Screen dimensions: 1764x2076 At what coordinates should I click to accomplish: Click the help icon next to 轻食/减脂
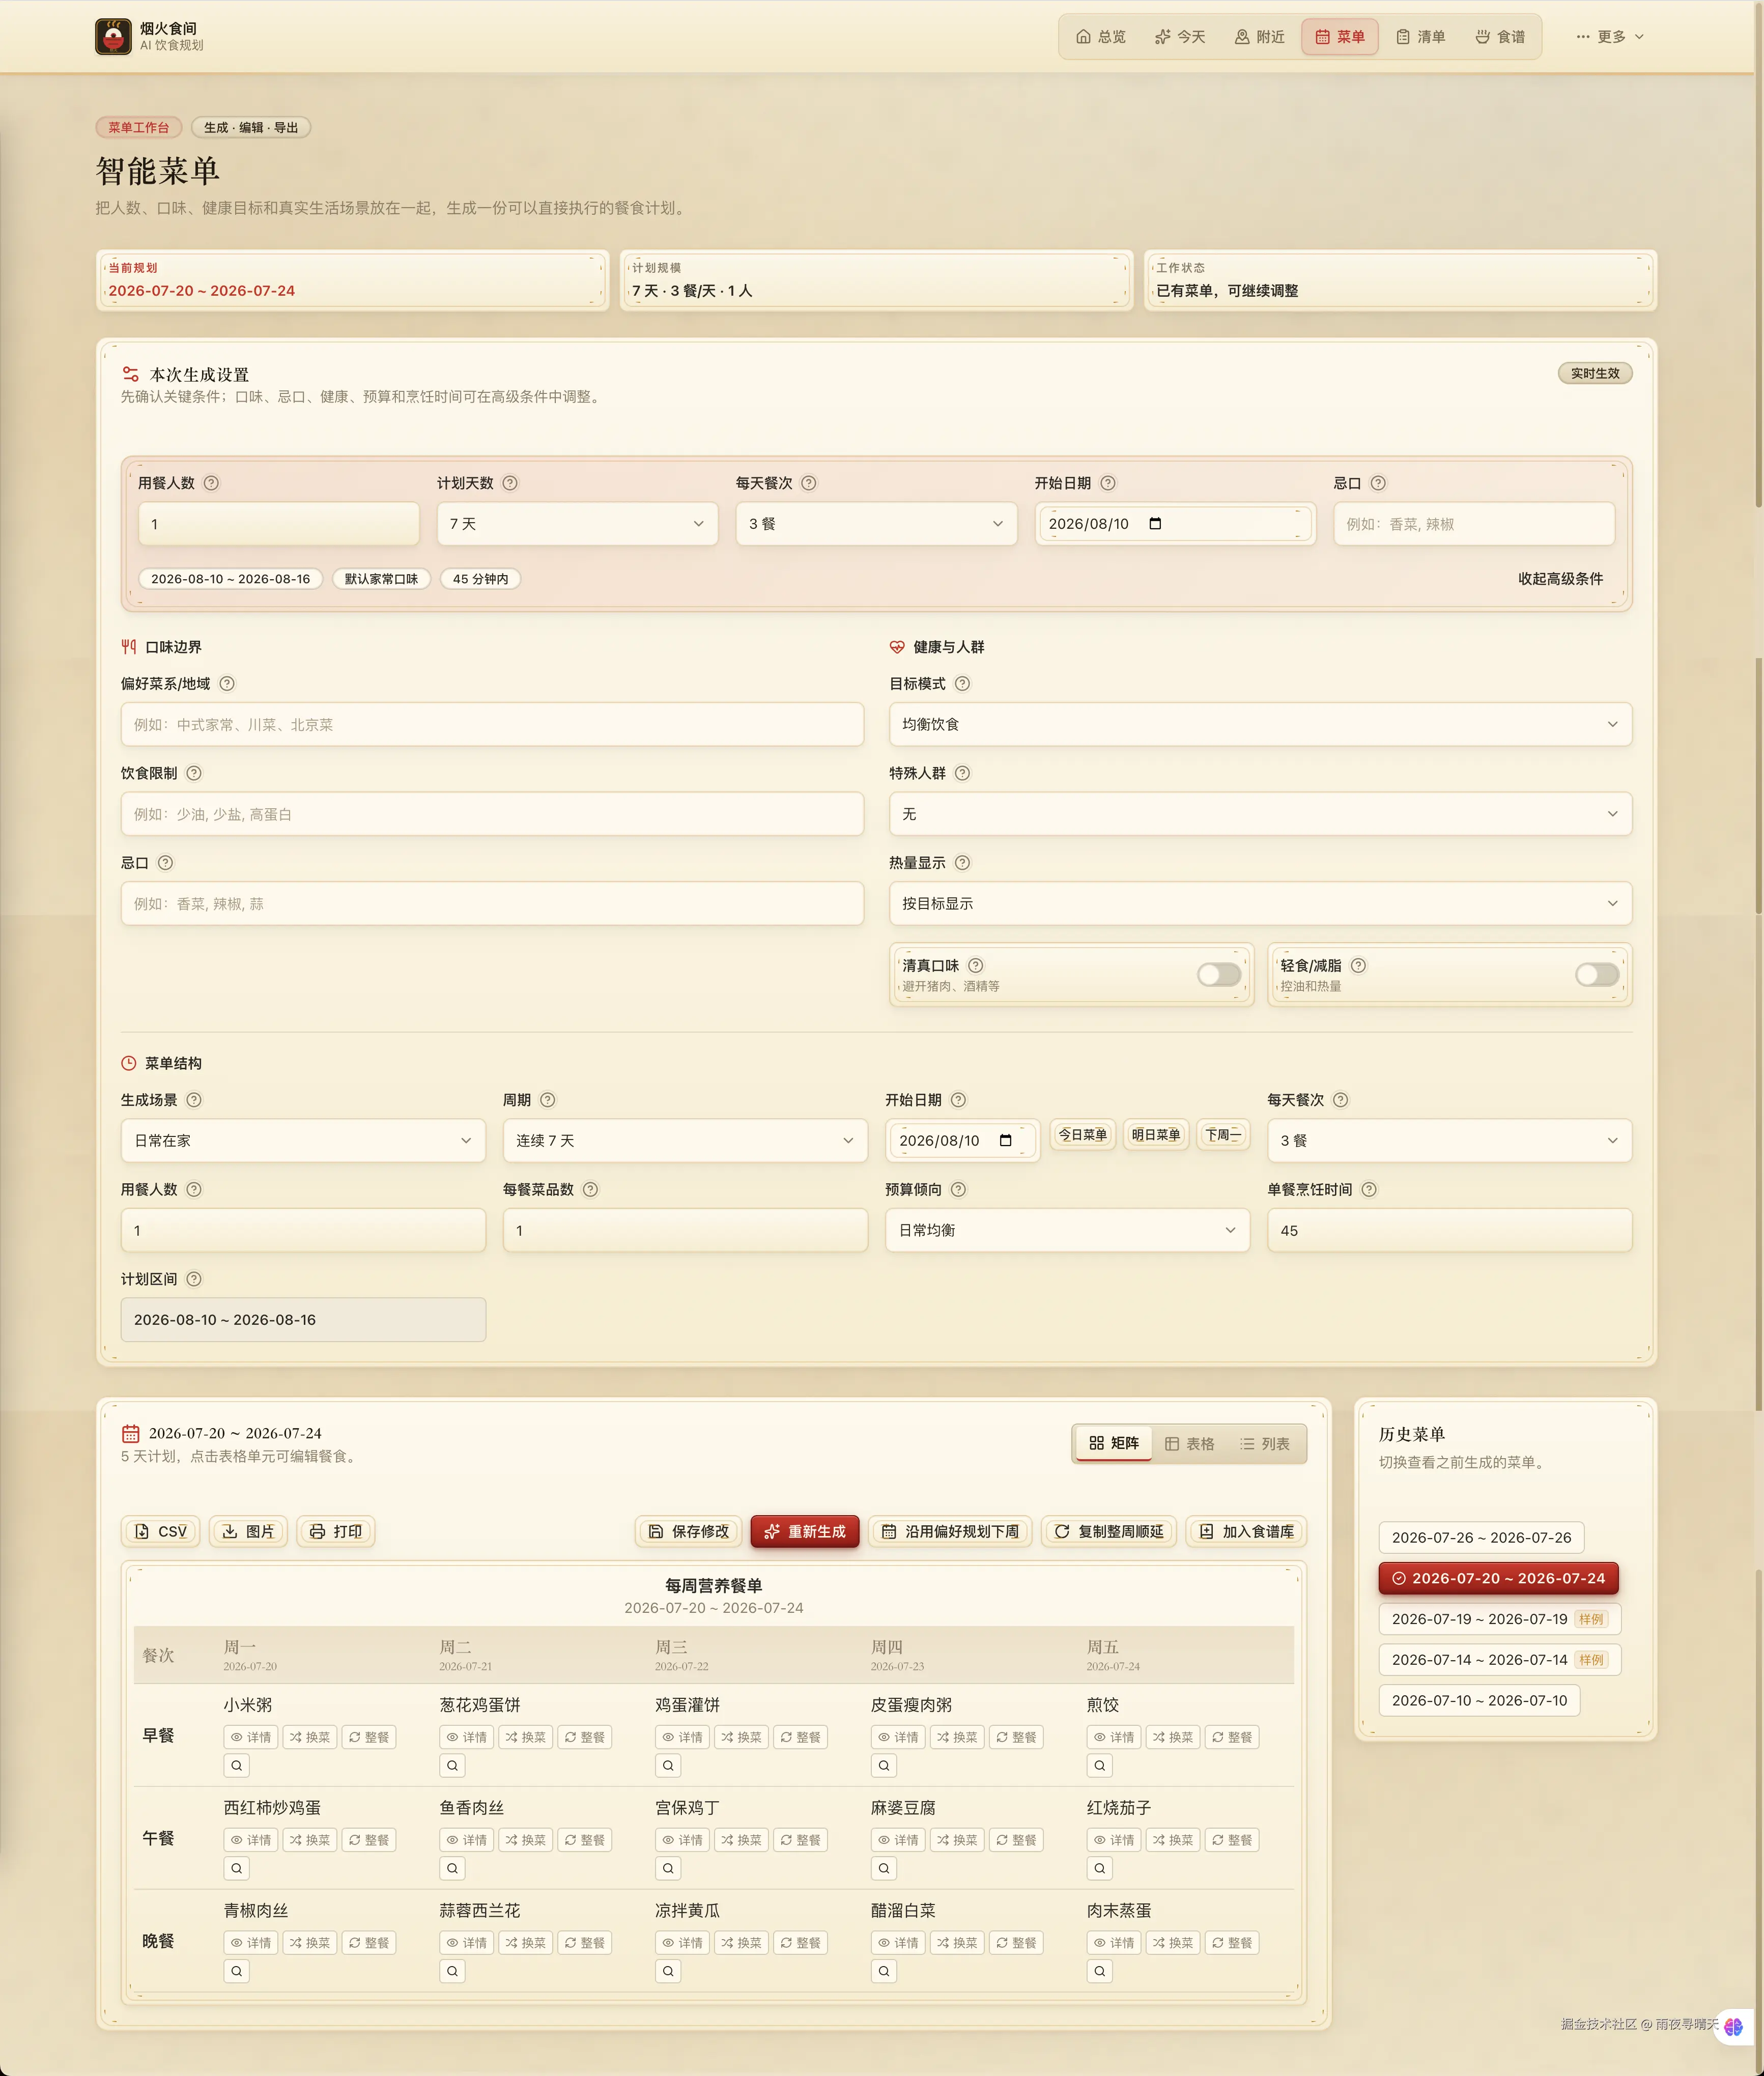point(1358,965)
